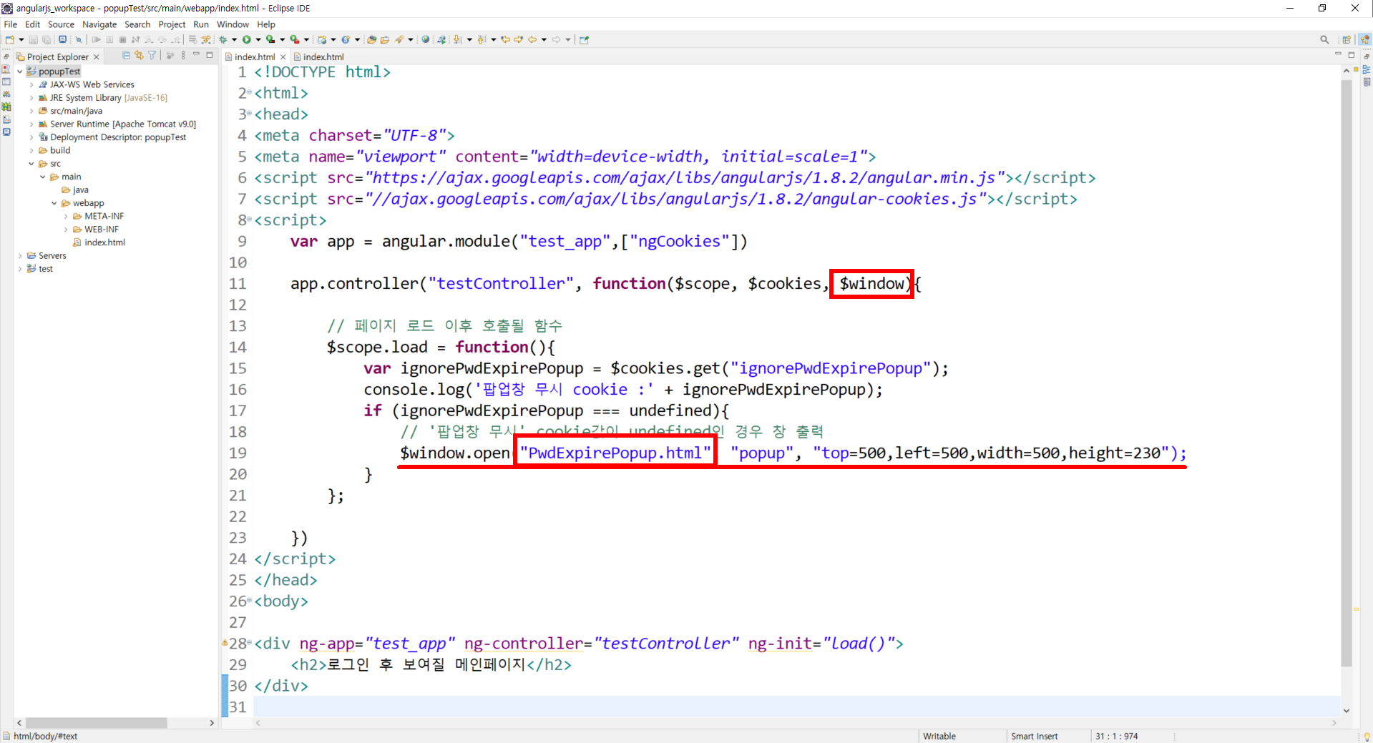Minimize the Project Explorer view
Screen dimensions: 1373x743
click(x=196, y=55)
